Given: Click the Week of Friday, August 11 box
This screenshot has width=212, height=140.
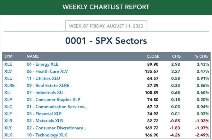Looking at the screenshot, I should point(106,26).
